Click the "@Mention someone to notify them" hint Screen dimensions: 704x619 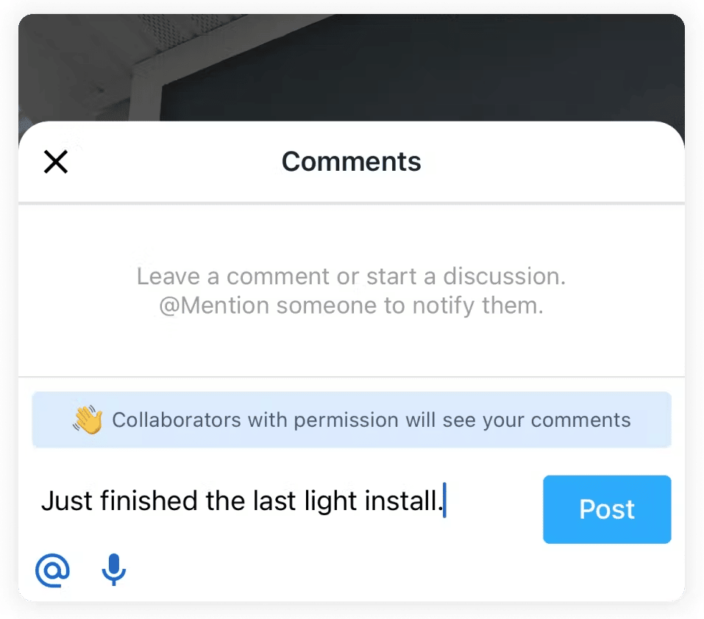[352, 306]
